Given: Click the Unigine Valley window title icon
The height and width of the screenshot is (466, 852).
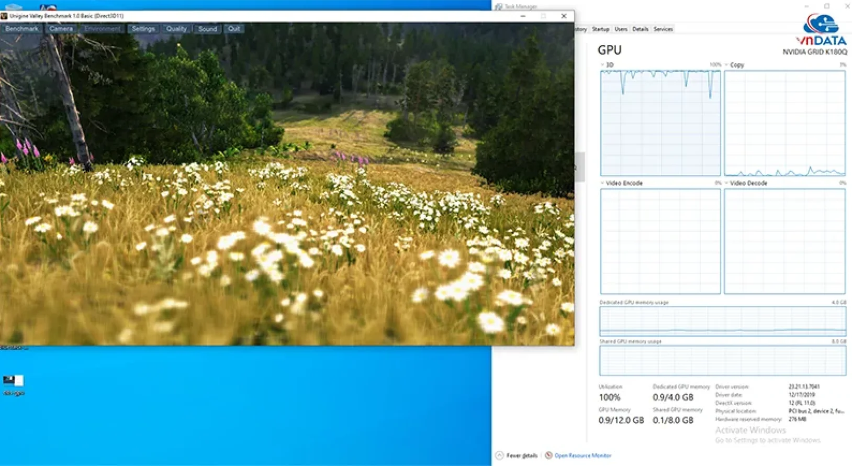Looking at the screenshot, I should (4, 16).
